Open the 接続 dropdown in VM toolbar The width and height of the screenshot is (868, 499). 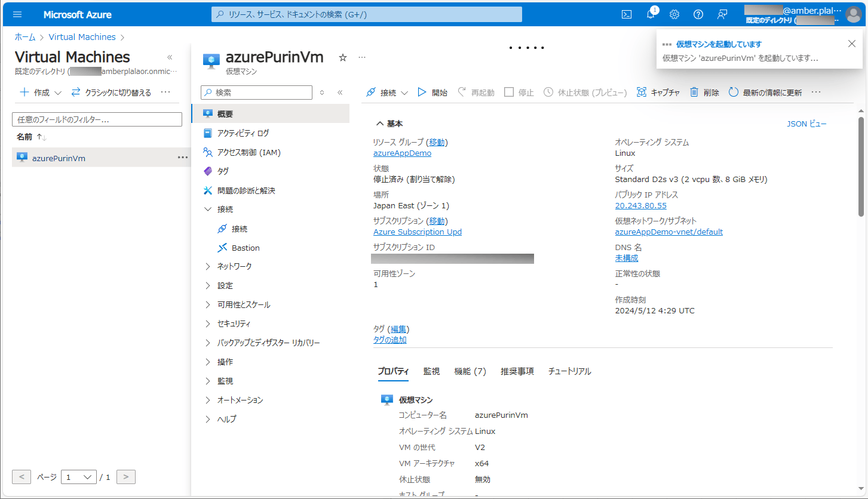[x=387, y=93]
